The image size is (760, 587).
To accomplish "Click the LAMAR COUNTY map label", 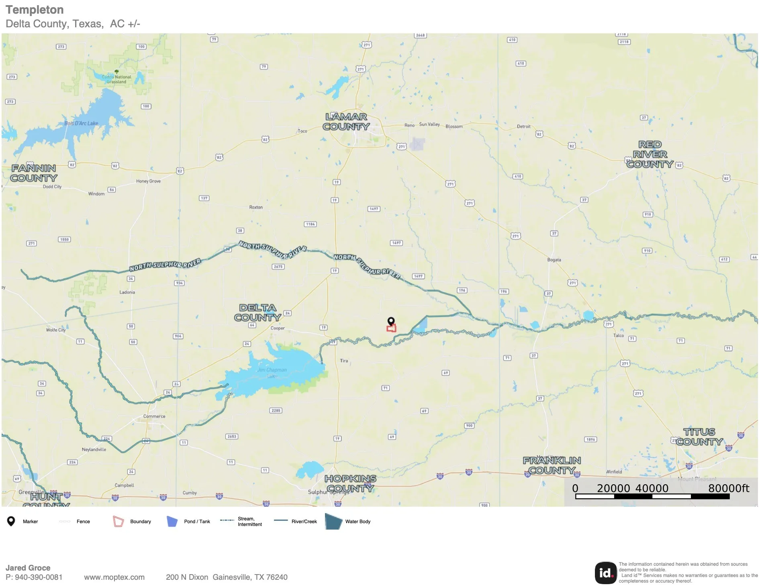I will point(346,121).
